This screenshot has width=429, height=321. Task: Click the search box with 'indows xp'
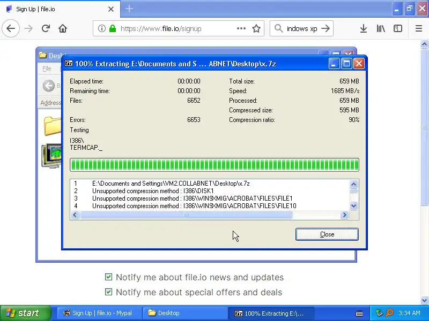click(302, 28)
